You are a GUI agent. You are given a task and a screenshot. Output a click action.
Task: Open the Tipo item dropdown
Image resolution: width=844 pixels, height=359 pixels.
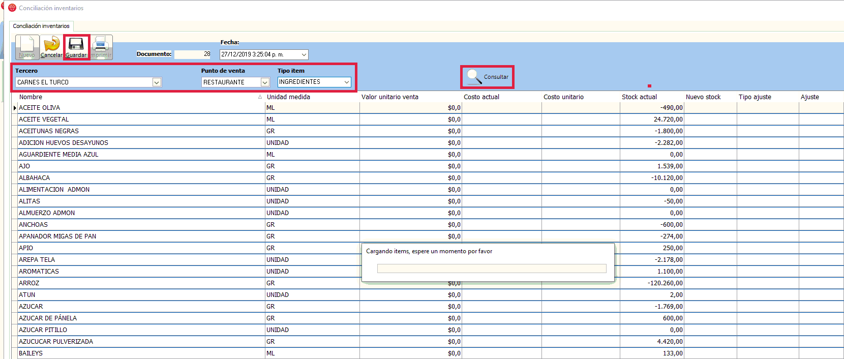347,82
